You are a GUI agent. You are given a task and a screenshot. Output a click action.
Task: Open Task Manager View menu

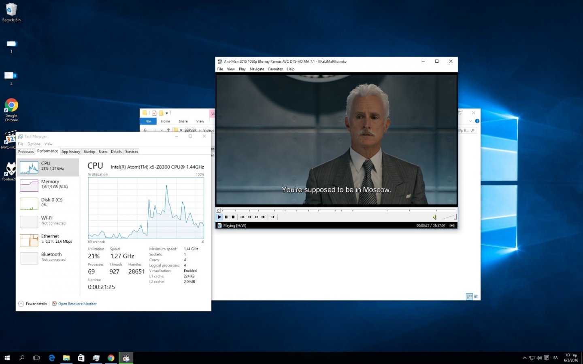pos(48,144)
